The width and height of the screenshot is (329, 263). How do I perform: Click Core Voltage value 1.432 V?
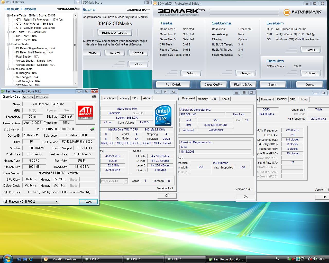(x=144, y=122)
